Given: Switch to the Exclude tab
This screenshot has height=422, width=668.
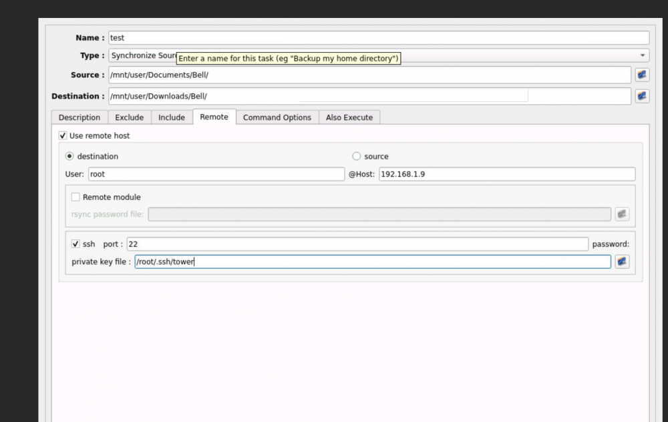Looking at the screenshot, I should click(129, 117).
